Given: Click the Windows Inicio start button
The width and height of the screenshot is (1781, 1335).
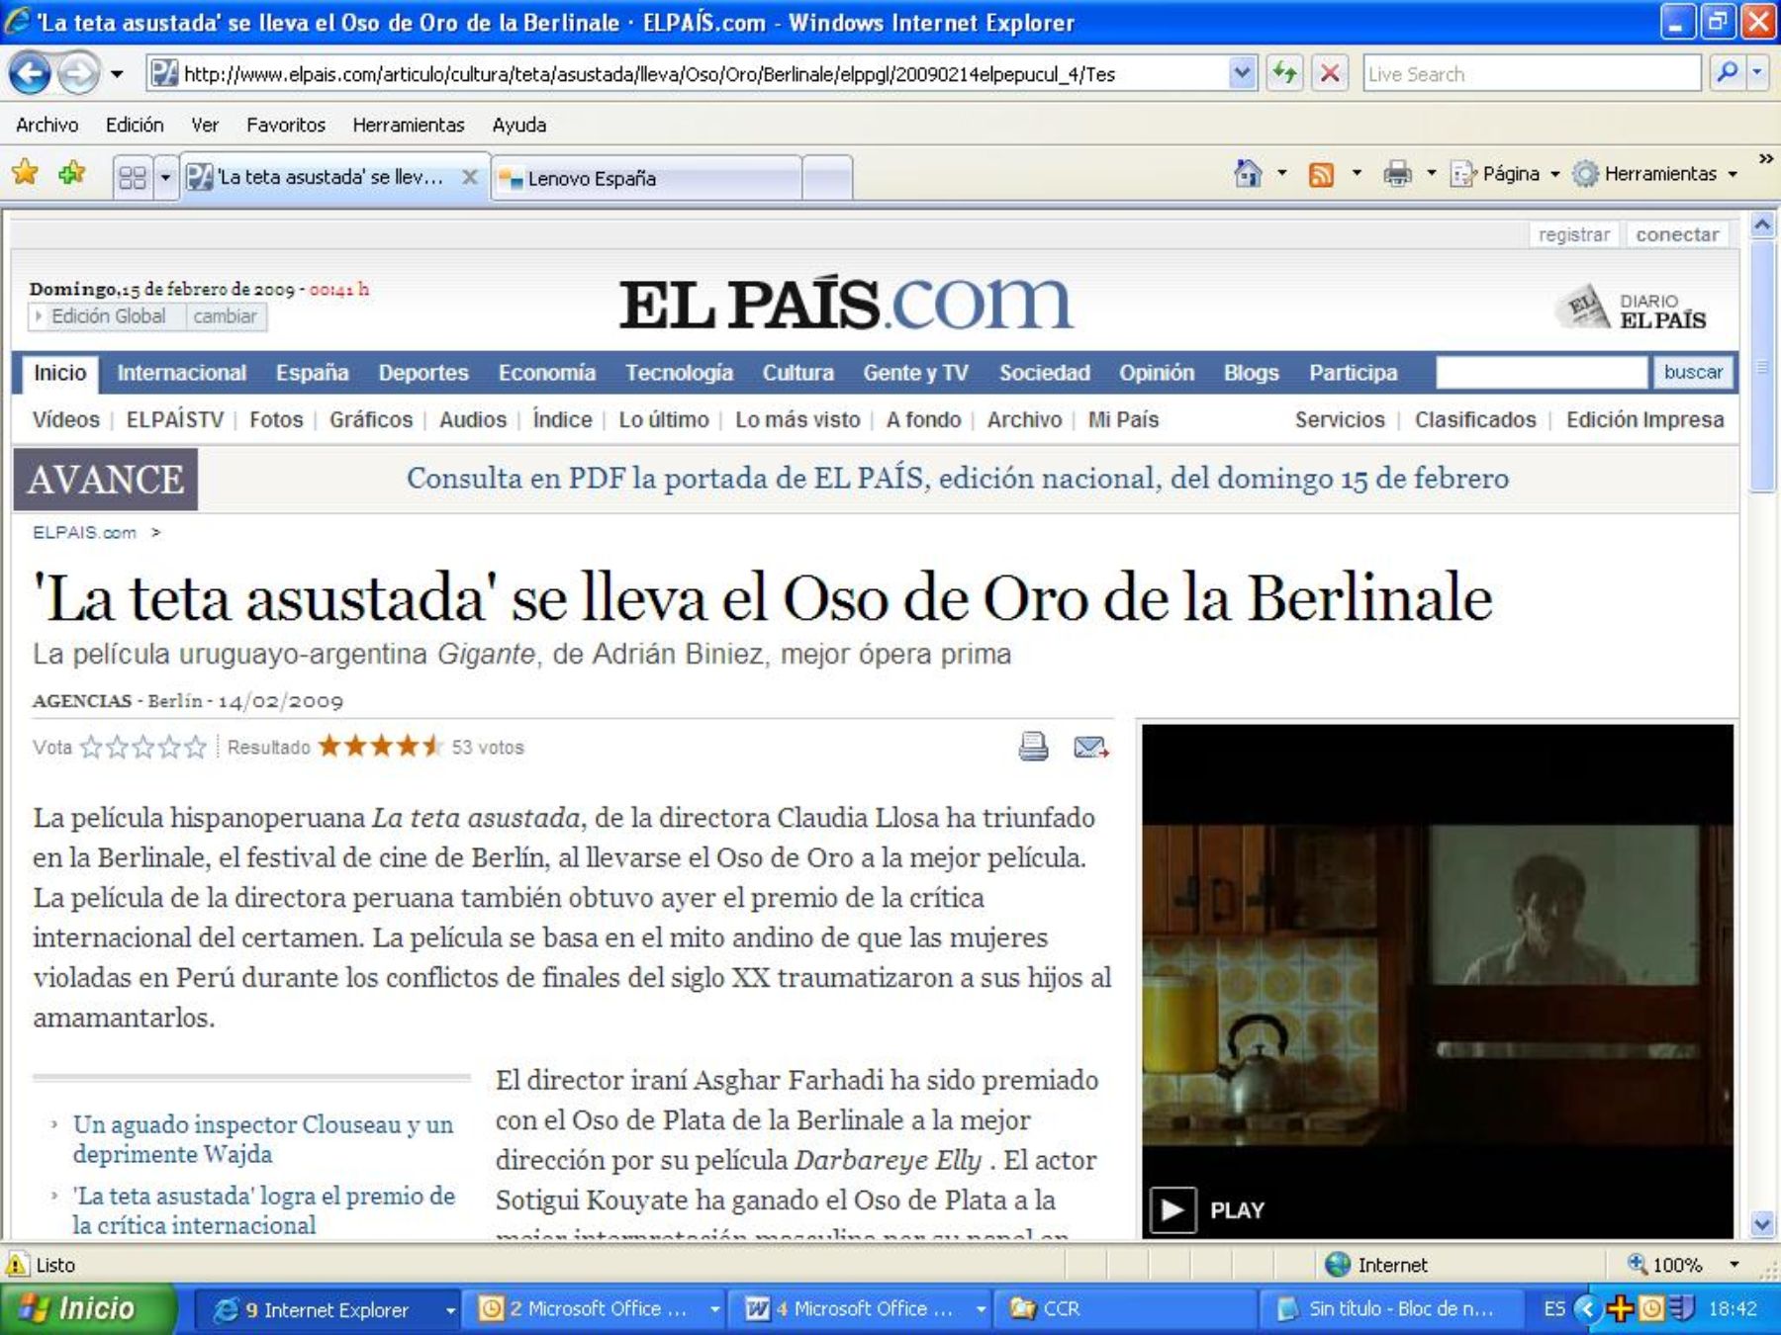Looking at the screenshot, I should [x=87, y=1309].
